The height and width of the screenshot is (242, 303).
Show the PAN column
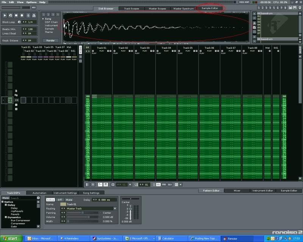(164, 185)
